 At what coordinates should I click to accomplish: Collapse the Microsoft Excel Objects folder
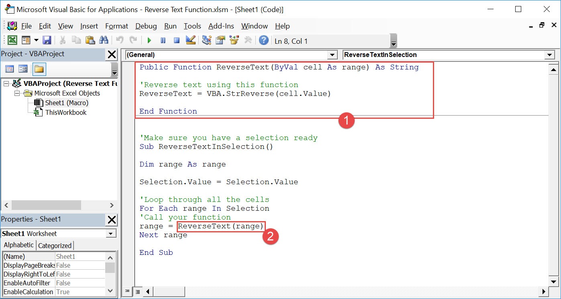pyautogui.click(x=17, y=93)
